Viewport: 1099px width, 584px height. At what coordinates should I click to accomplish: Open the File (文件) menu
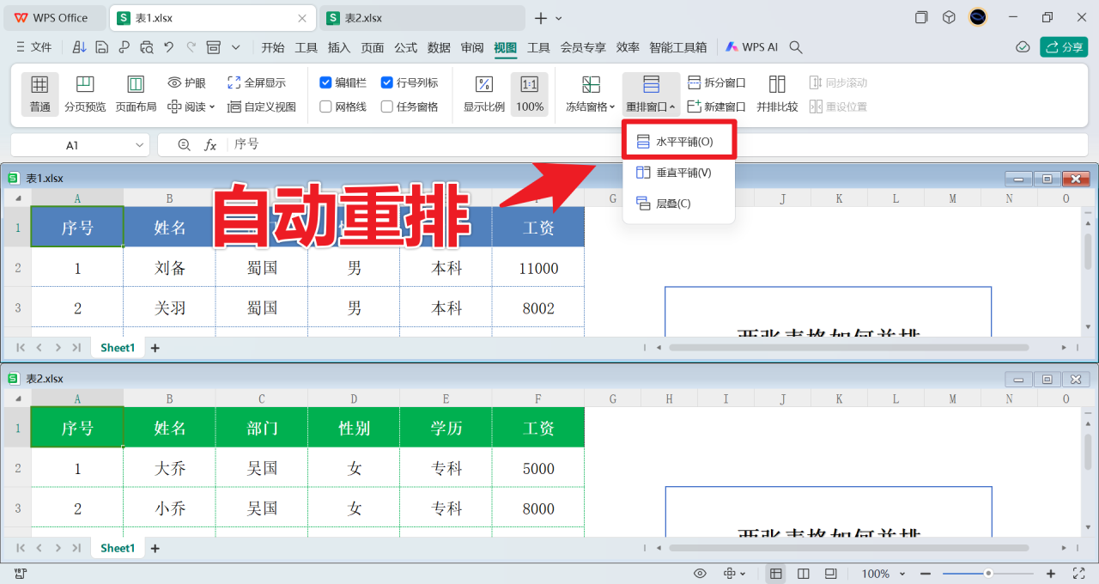pos(34,47)
